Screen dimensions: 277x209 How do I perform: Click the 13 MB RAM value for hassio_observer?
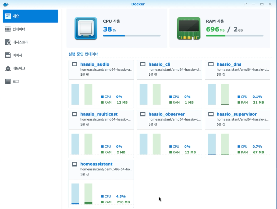pyautogui.click(x=190, y=152)
